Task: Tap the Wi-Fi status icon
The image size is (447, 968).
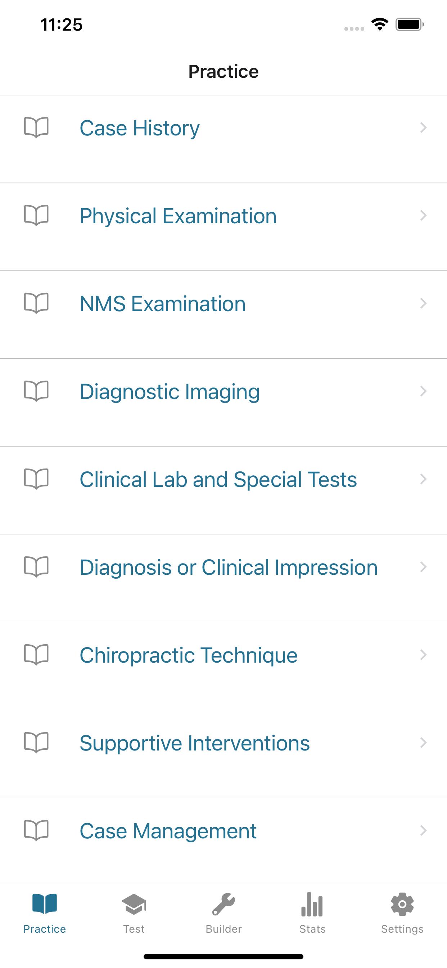Action: coord(379,24)
